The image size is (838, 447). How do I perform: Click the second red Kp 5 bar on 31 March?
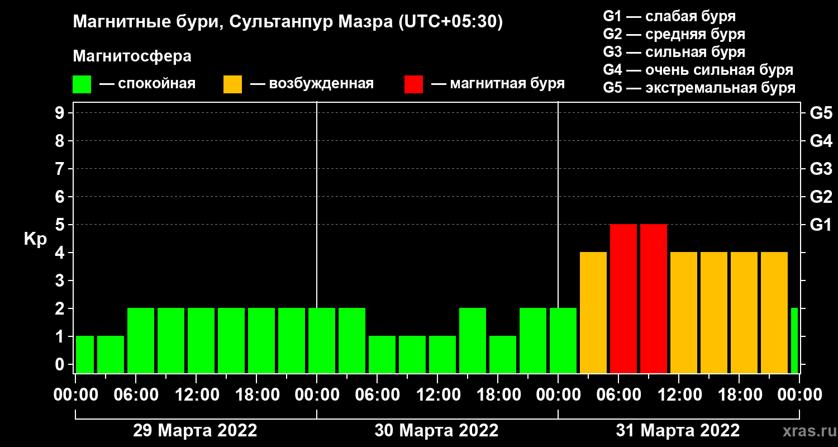[654, 298]
